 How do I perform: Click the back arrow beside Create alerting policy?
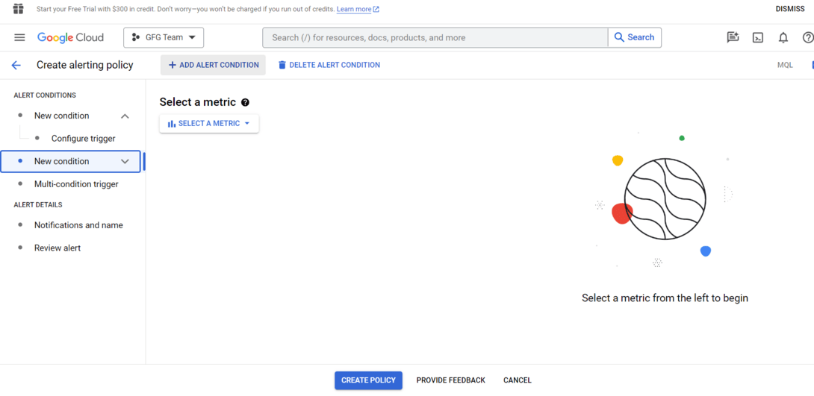(x=16, y=65)
